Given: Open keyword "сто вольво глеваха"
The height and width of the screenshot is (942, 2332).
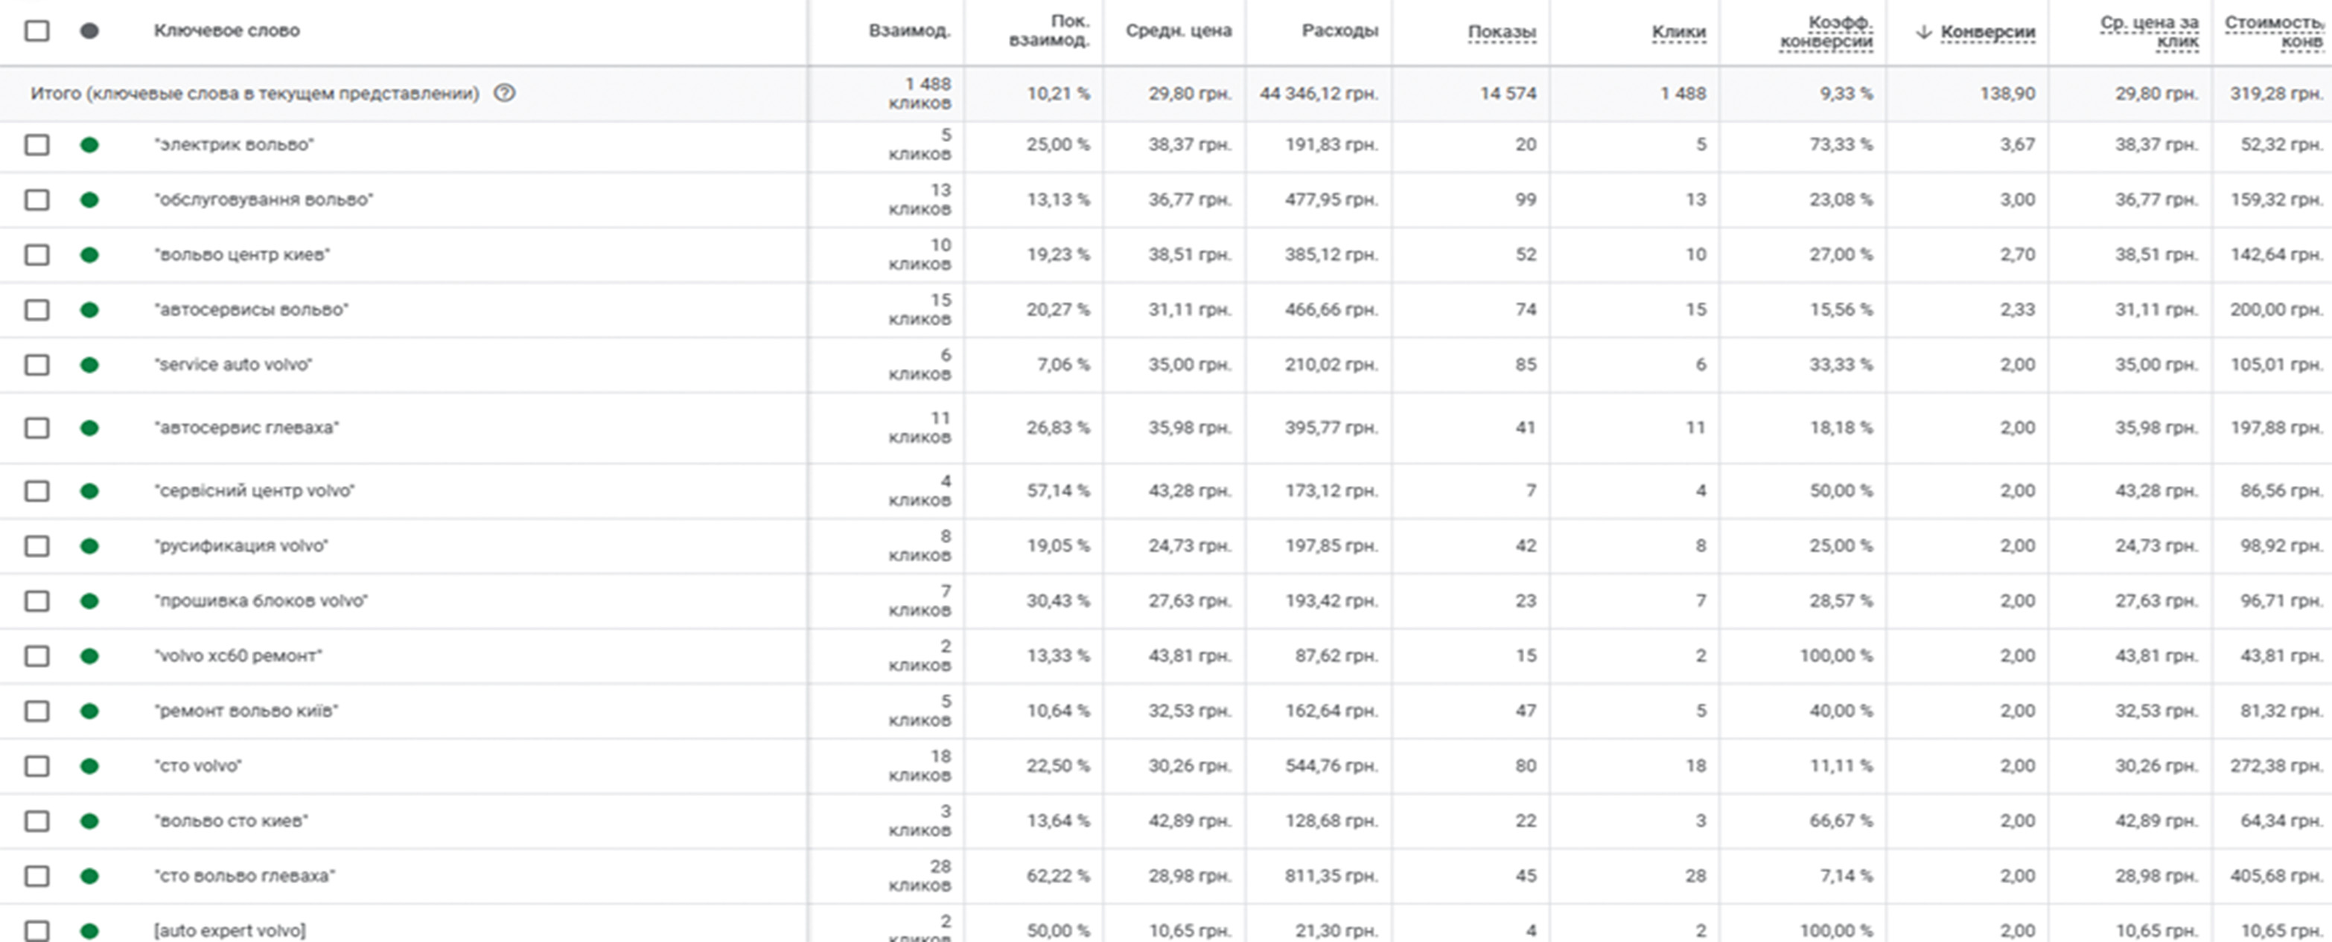Looking at the screenshot, I should click(x=244, y=876).
